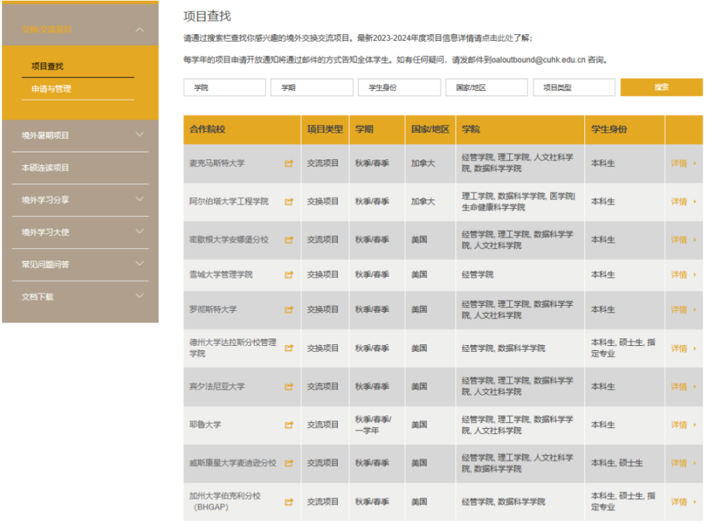Open external link icon for 麦克马斯特大学
This screenshot has height=525, width=722.
289,164
